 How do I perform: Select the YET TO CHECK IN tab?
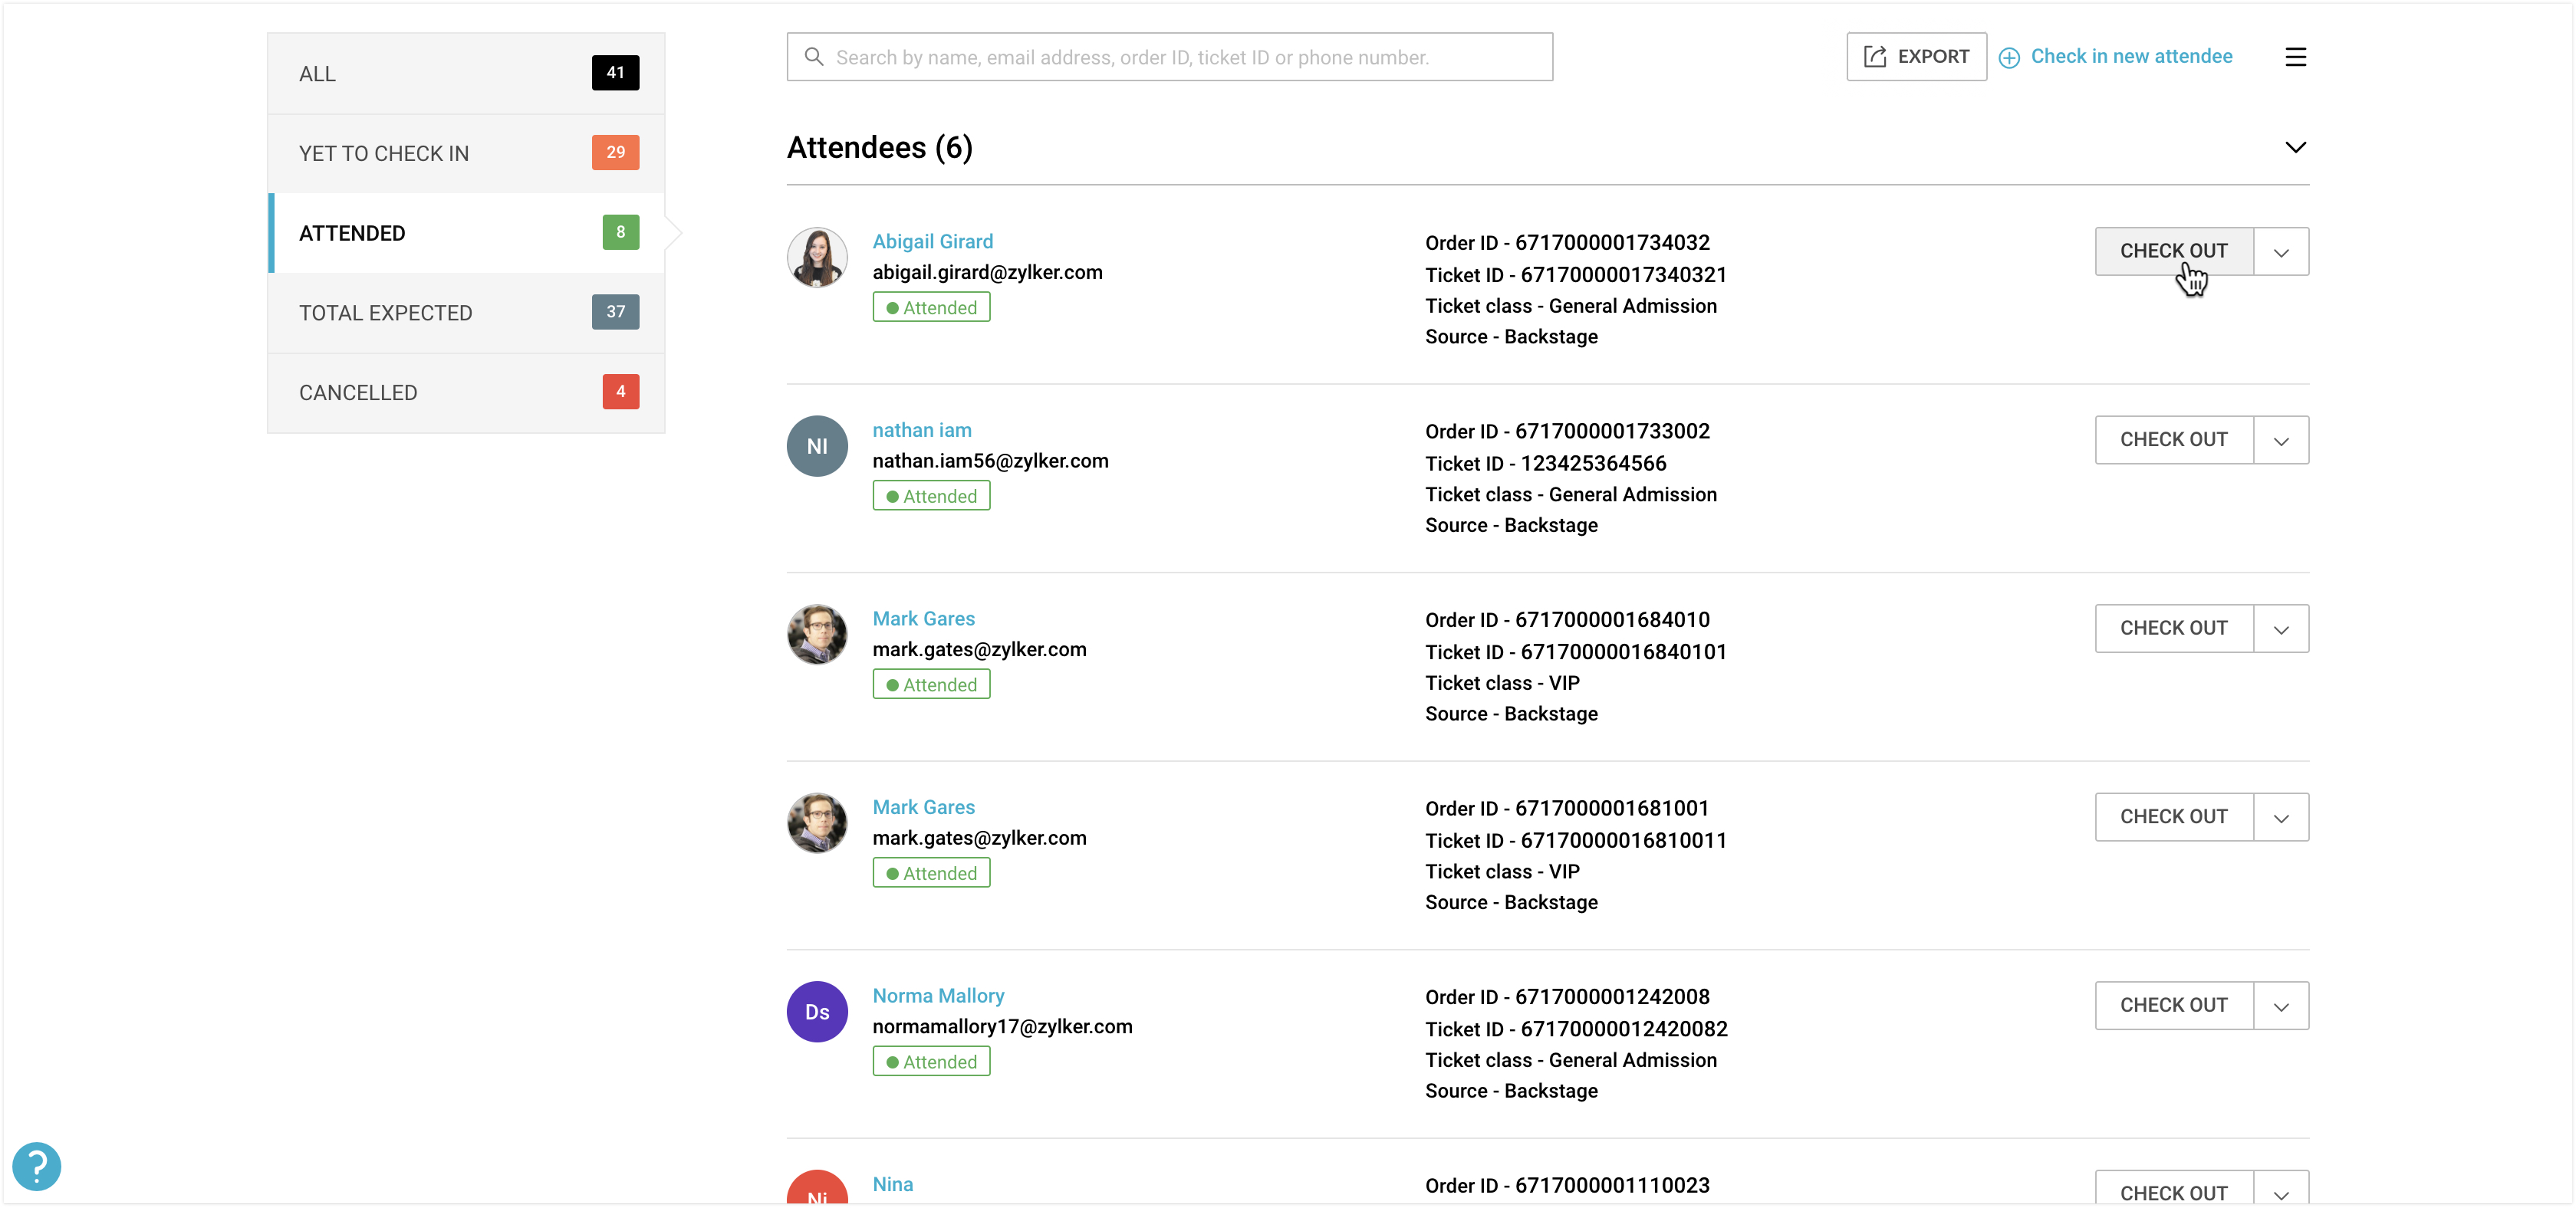[466, 154]
